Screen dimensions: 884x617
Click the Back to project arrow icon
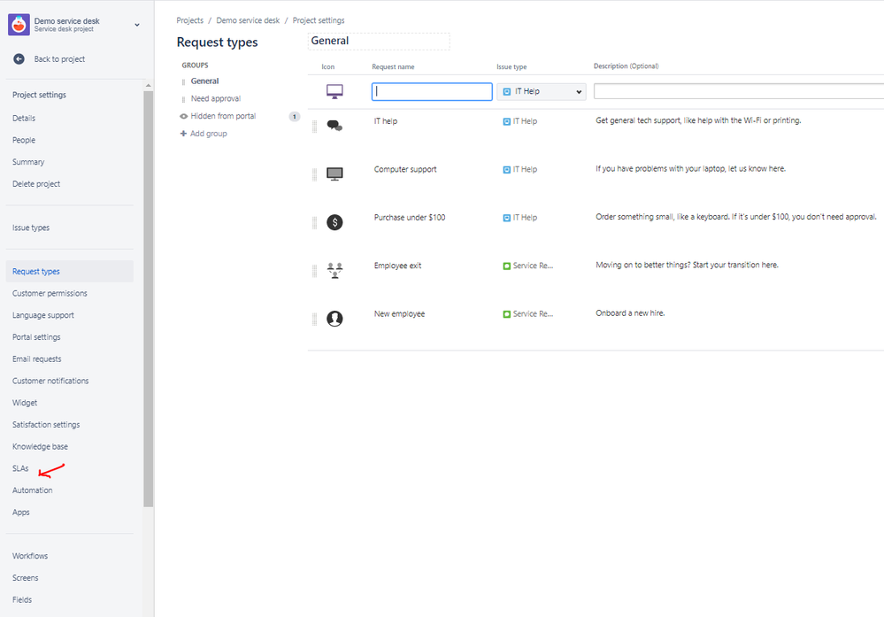coord(19,59)
